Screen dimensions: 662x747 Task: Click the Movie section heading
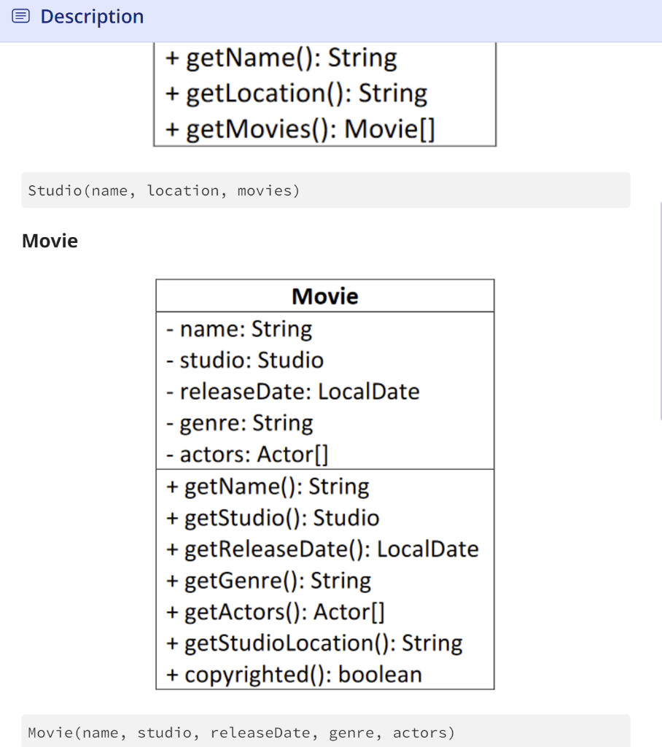pos(50,241)
